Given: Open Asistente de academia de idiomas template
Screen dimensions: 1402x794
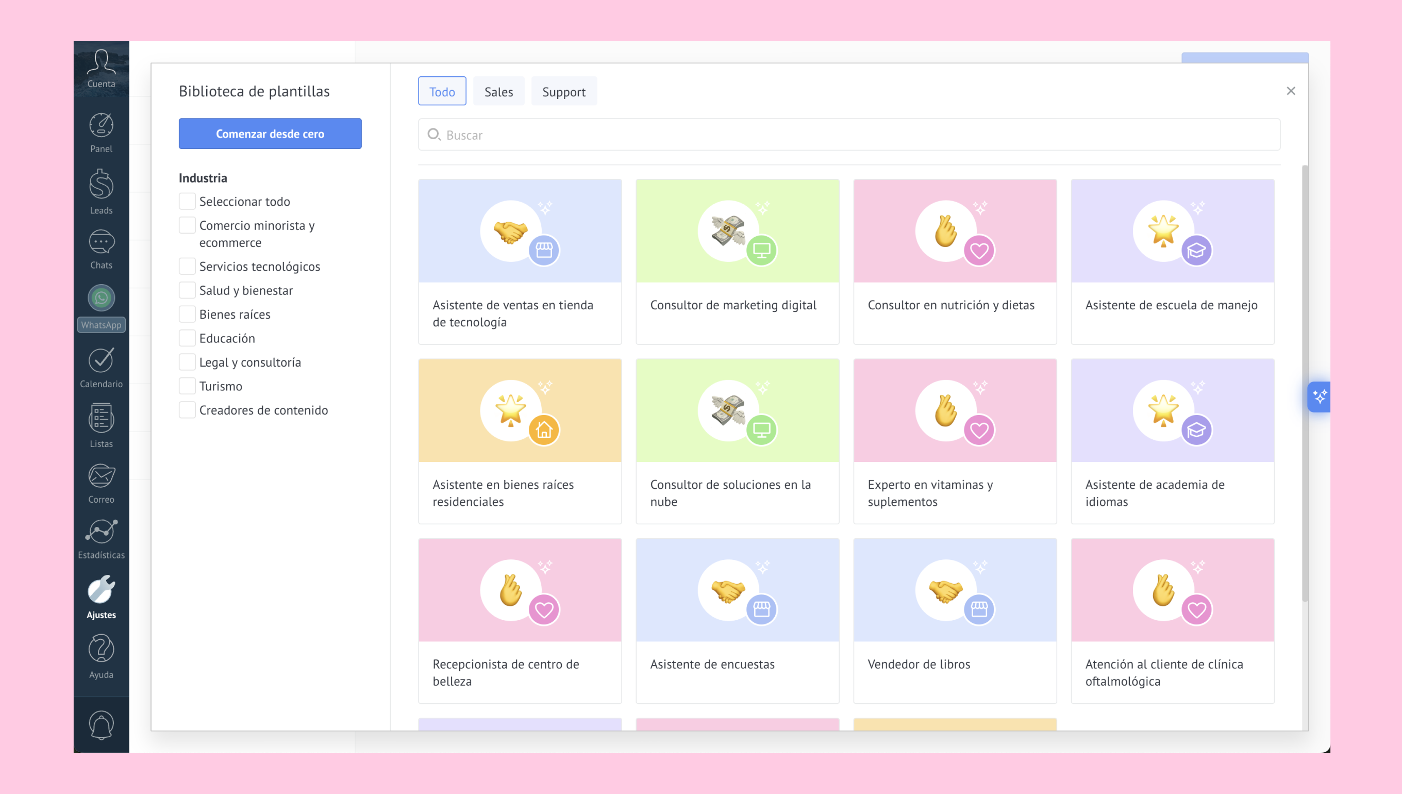Looking at the screenshot, I should point(1172,441).
